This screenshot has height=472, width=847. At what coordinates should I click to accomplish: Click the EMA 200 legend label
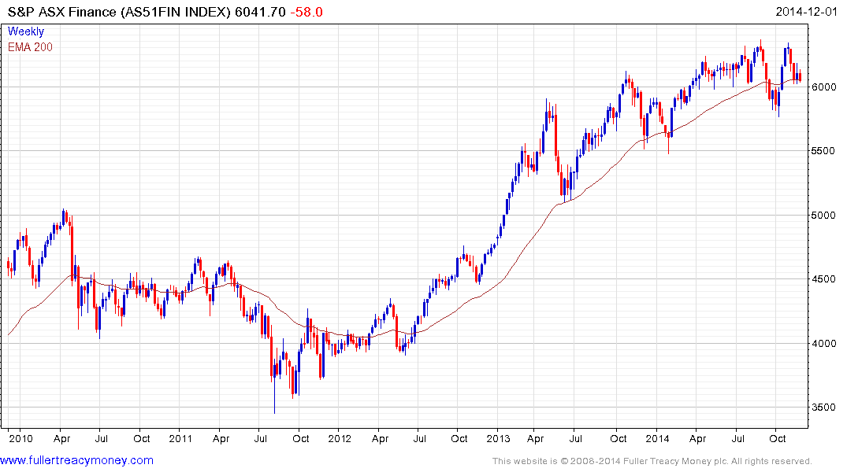[30, 47]
